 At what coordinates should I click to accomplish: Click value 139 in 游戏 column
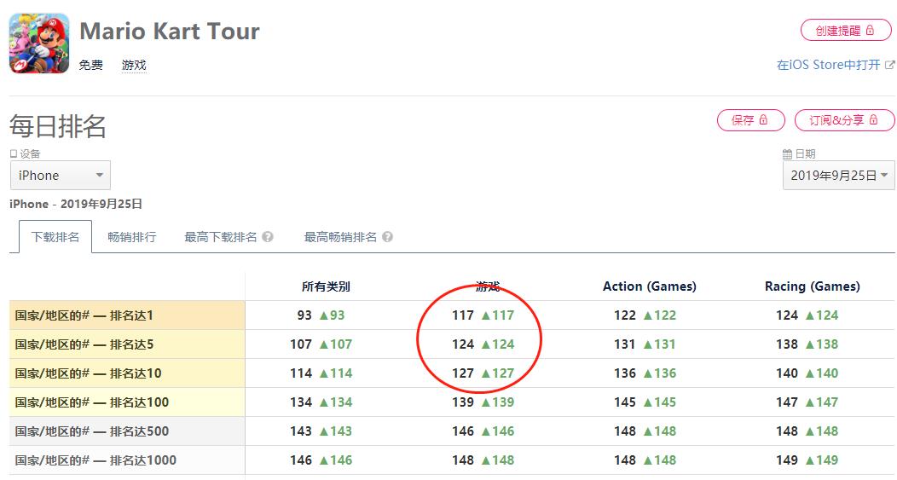[x=463, y=402]
